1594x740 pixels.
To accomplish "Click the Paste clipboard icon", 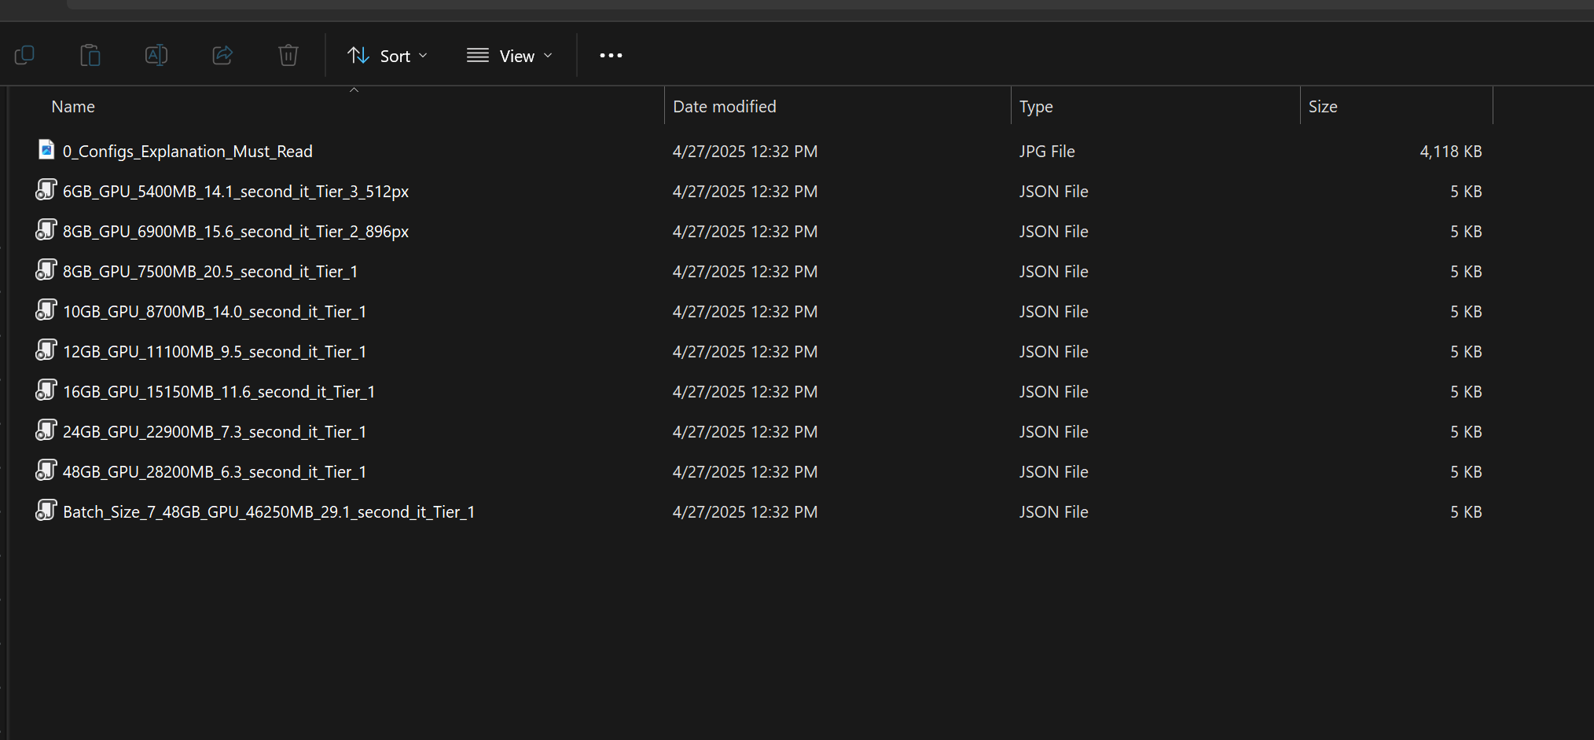I will click(90, 55).
